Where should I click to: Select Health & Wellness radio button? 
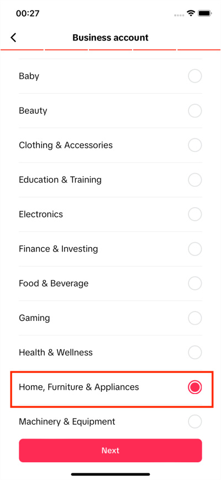pyautogui.click(x=194, y=353)
